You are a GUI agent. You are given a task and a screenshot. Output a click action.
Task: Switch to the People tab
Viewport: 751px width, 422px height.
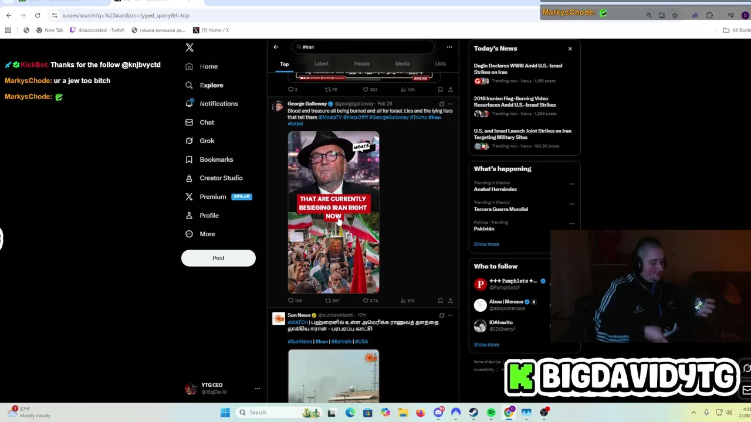(x=362, y=63)
